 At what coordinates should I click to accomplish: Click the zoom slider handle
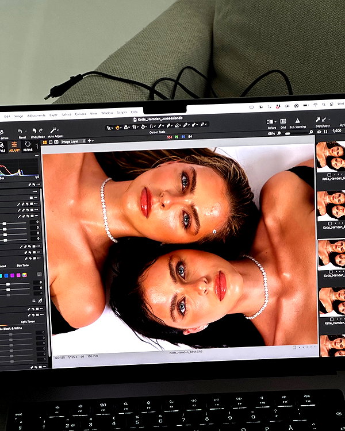coord(287,133)
